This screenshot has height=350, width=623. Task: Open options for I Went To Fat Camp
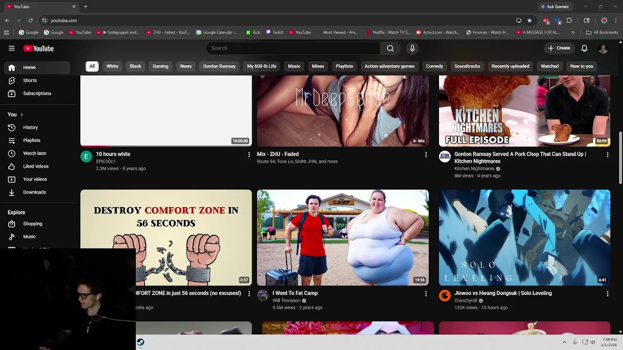coord(426,294)
